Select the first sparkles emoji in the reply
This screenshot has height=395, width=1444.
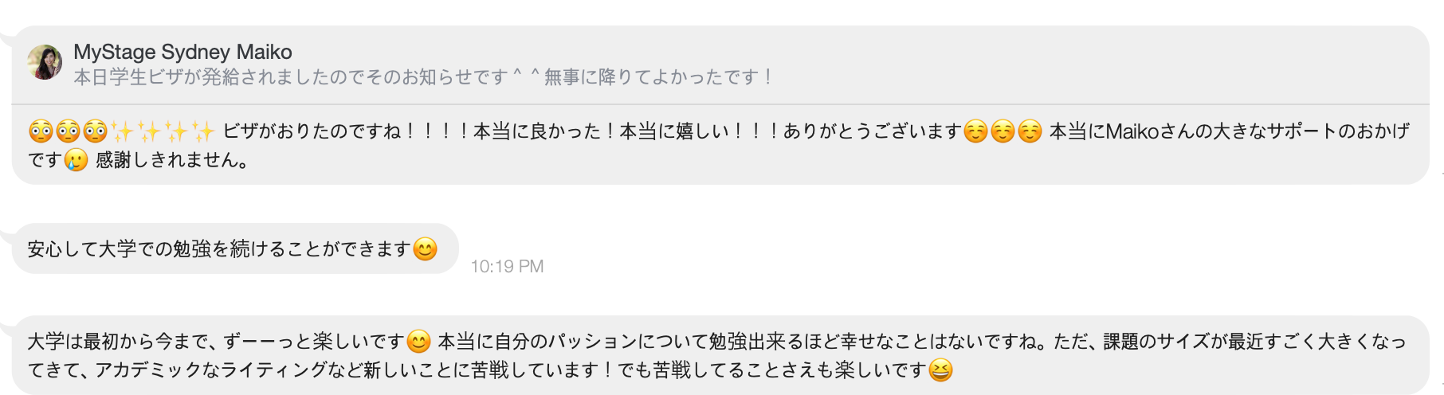click(x=122, y=131)
